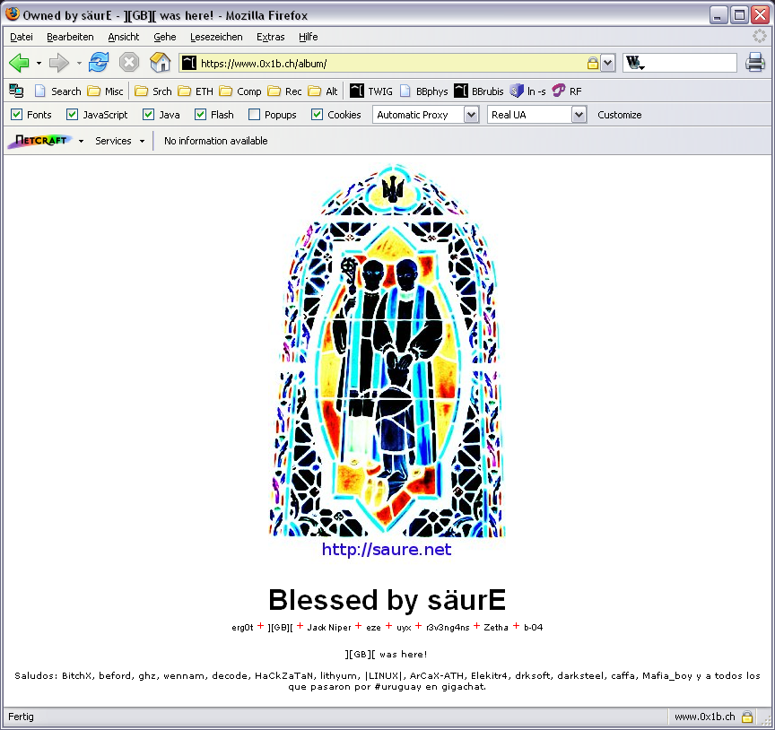Open the Lesezeichen menu
775x730 pixels.
click(216, 37)
